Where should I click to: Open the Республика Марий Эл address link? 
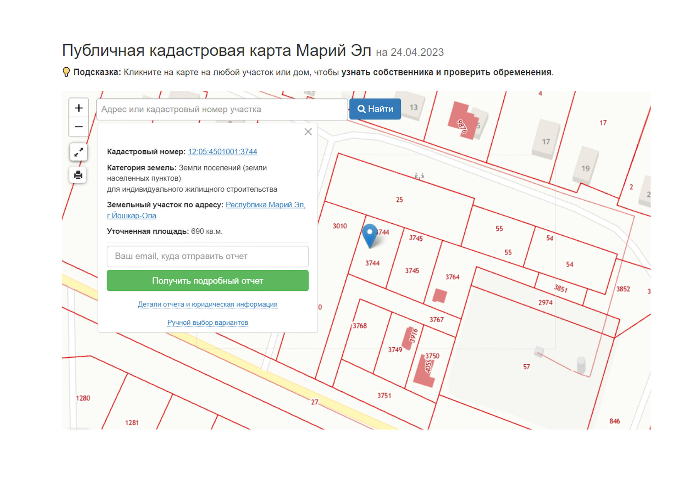tap(265, 205)
